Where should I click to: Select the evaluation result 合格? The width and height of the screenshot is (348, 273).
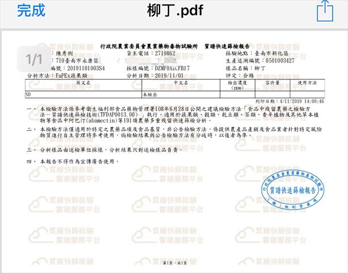248,76
